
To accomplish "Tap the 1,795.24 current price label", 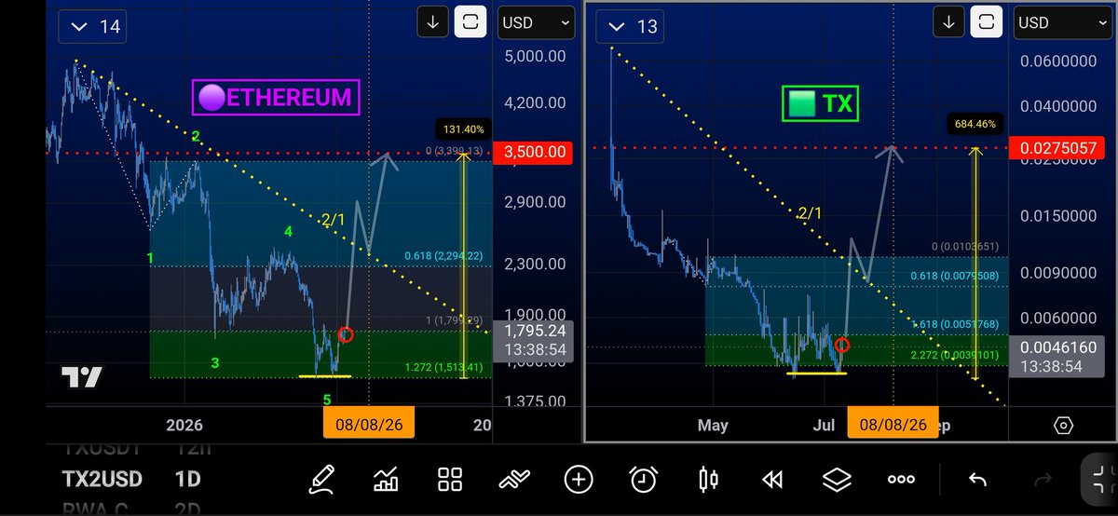I will (x=535, y=332).
